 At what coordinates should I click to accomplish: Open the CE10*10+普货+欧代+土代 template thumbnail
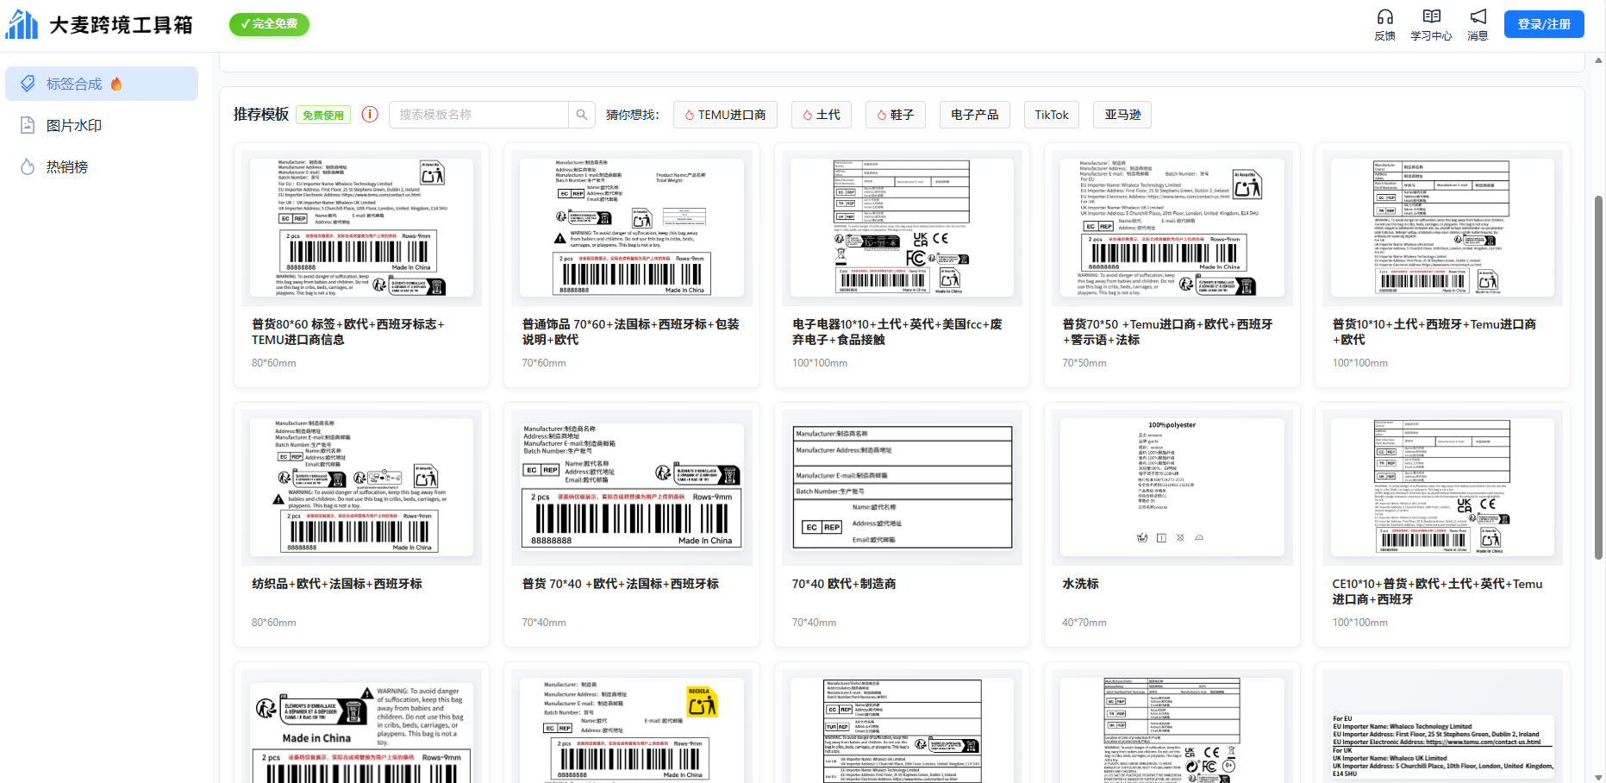(1442, 488)
